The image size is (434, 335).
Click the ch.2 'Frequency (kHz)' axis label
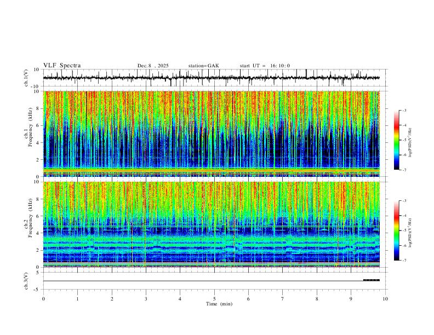(30, 218)
